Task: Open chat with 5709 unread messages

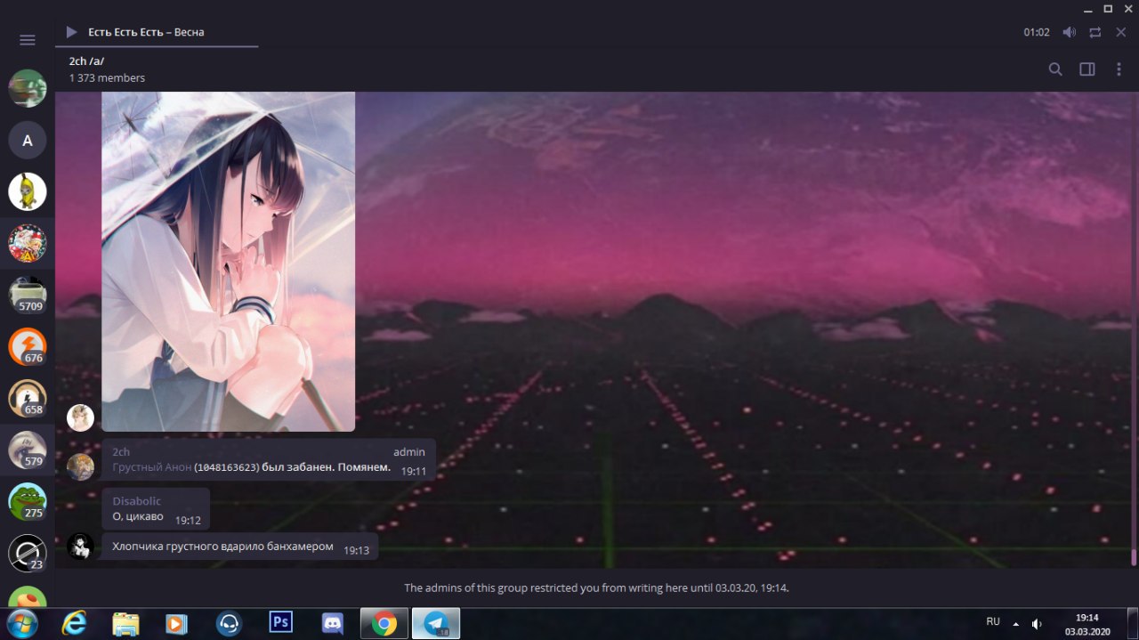Action: 28,295
